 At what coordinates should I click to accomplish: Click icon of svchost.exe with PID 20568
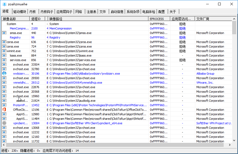[x=4, y=92]
